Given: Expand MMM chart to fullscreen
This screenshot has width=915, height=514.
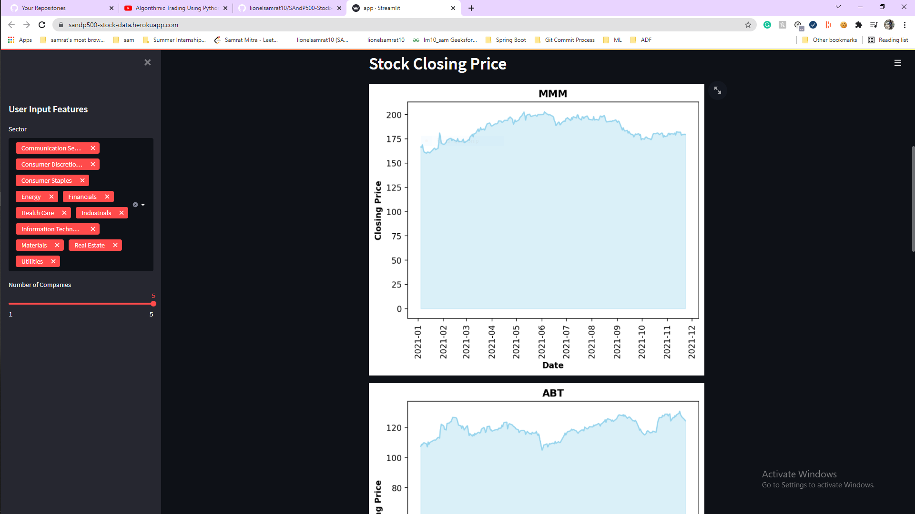Looking at the screenshot, I should click(718, 90).
